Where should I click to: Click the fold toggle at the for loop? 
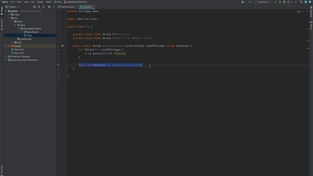pyautogui.click(x=67, y=50)
